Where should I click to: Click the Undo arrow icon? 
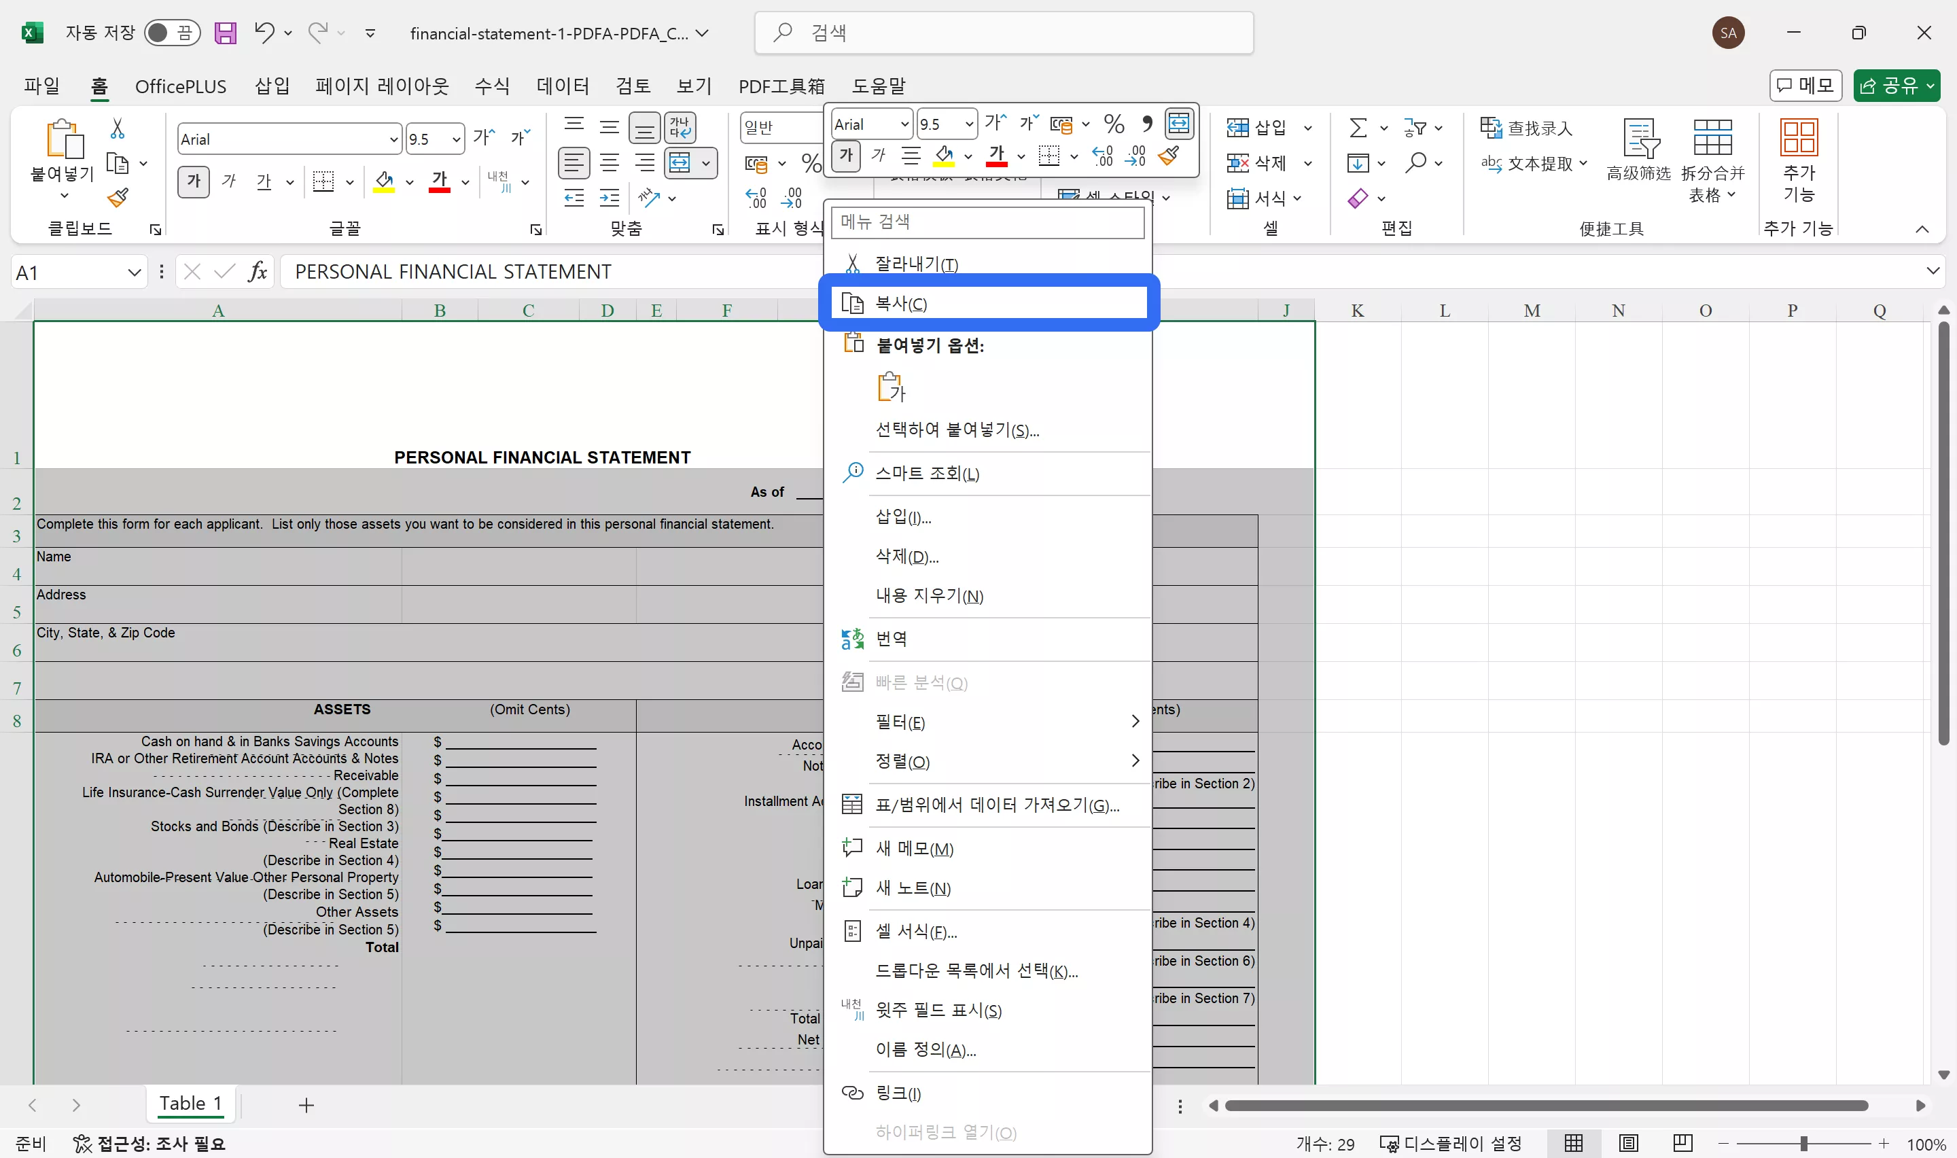point(264,33)
